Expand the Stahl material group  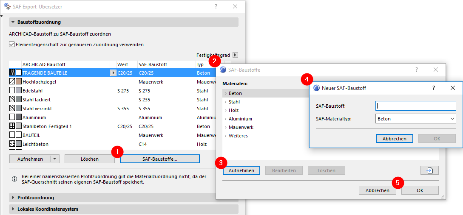[226, 102]
